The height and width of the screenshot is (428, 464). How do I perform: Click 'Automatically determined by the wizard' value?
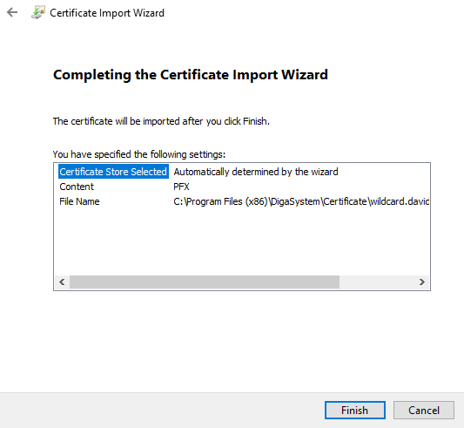tap(256, 172)
